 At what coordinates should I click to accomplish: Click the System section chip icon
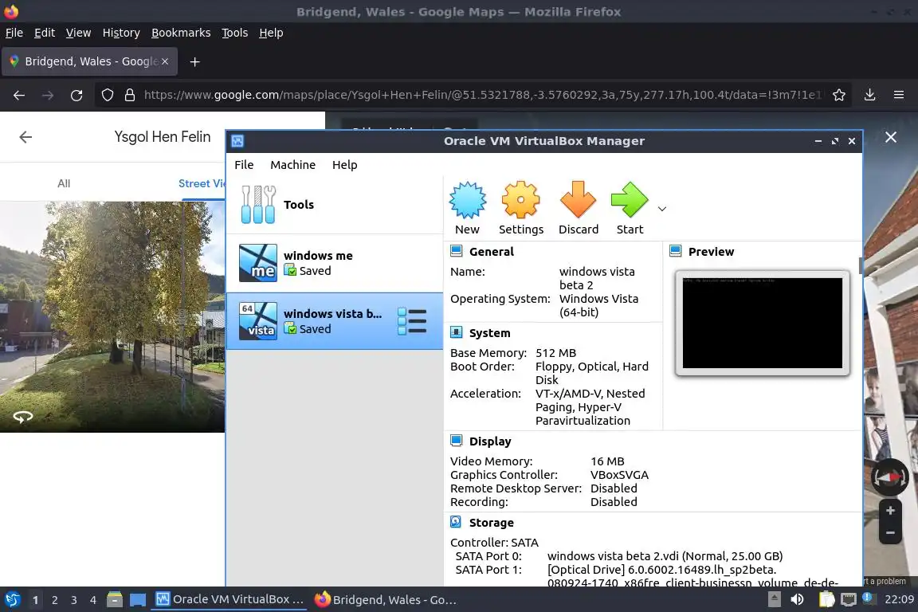(x=456, y=332)
